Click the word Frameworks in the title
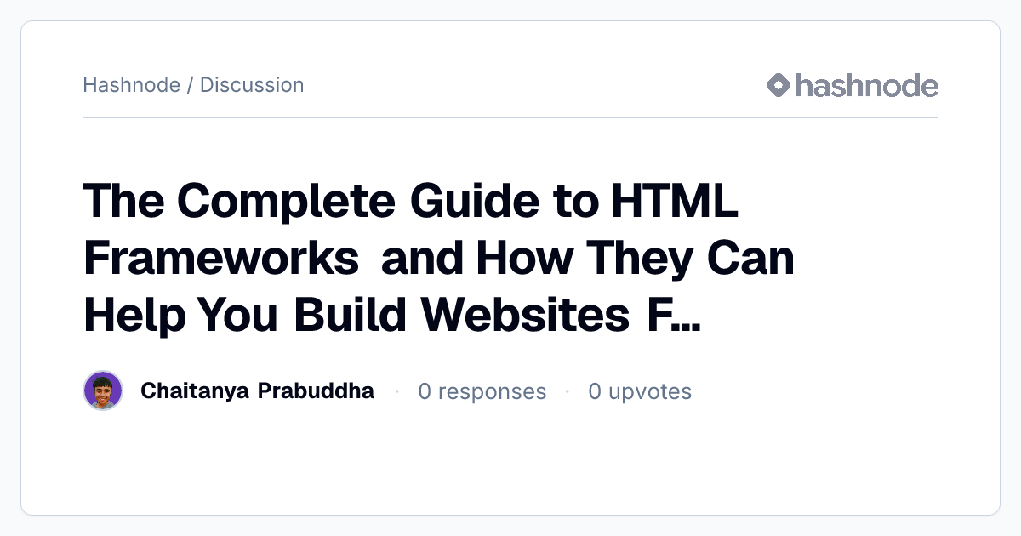Viewport: 1021px width, 536px height. pyautogui.click(x=220, y=258)
